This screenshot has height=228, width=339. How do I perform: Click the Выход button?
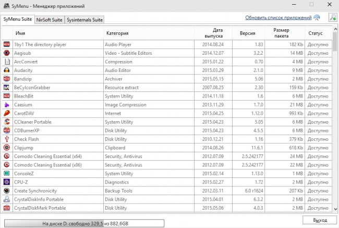(320, 220)
